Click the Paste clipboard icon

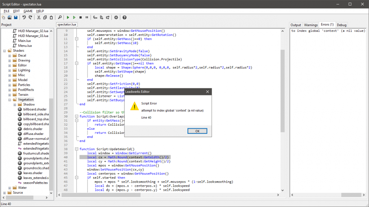51,17
